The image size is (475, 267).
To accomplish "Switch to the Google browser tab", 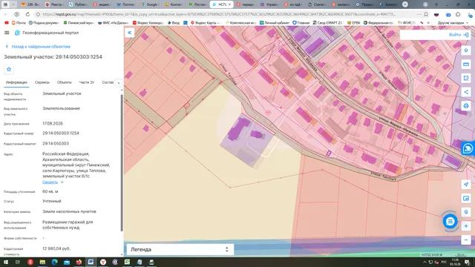I will [150, 4].
